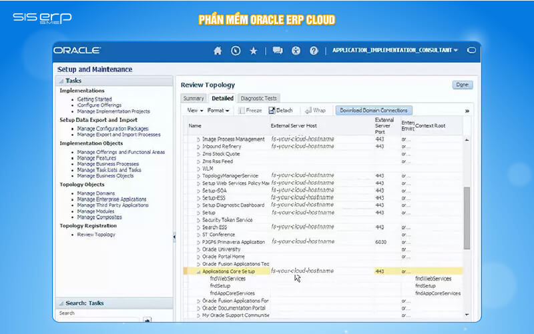Open the Manage Modules link
The image size is (534, 334).
pos(95,211)
